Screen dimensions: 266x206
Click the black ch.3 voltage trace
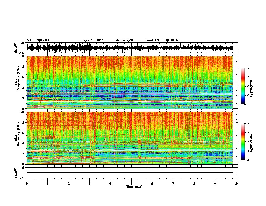click(130, 172)
